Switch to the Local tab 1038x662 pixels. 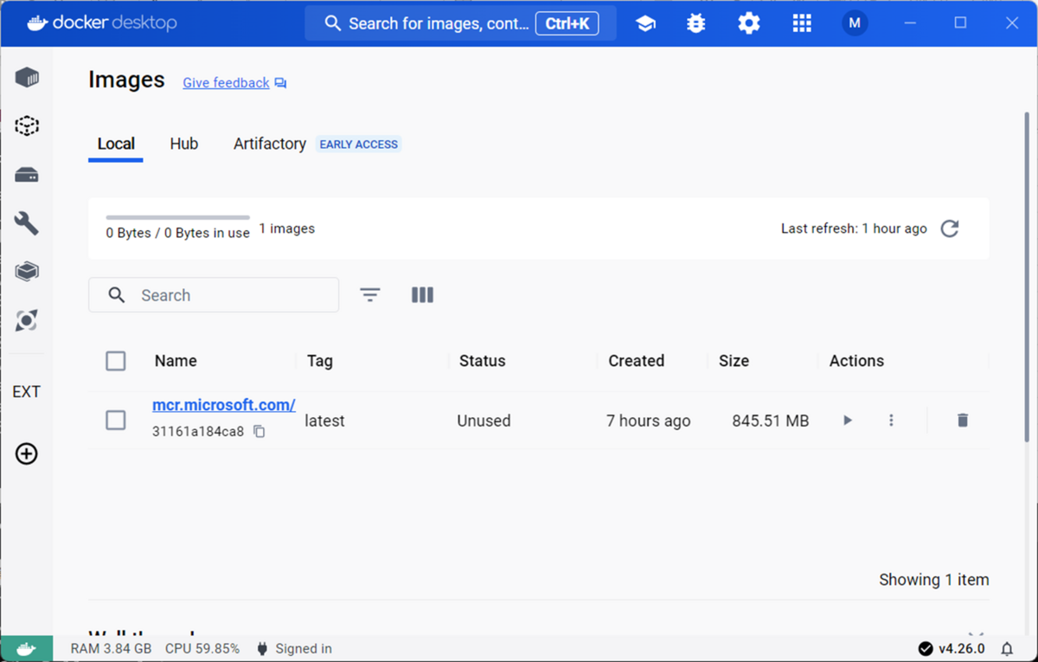point(116,145)
